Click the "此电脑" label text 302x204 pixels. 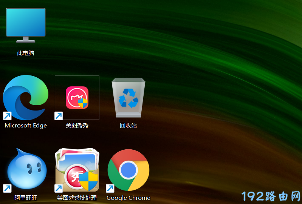26,53
